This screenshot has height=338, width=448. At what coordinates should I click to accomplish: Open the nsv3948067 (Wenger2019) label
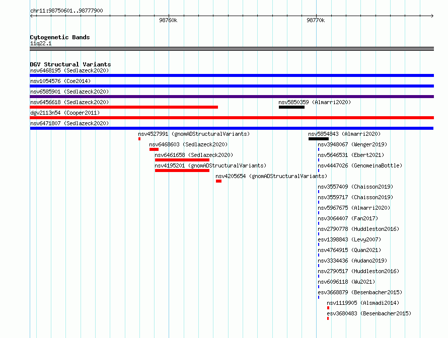pyautogui.click(x=352, y=144)
